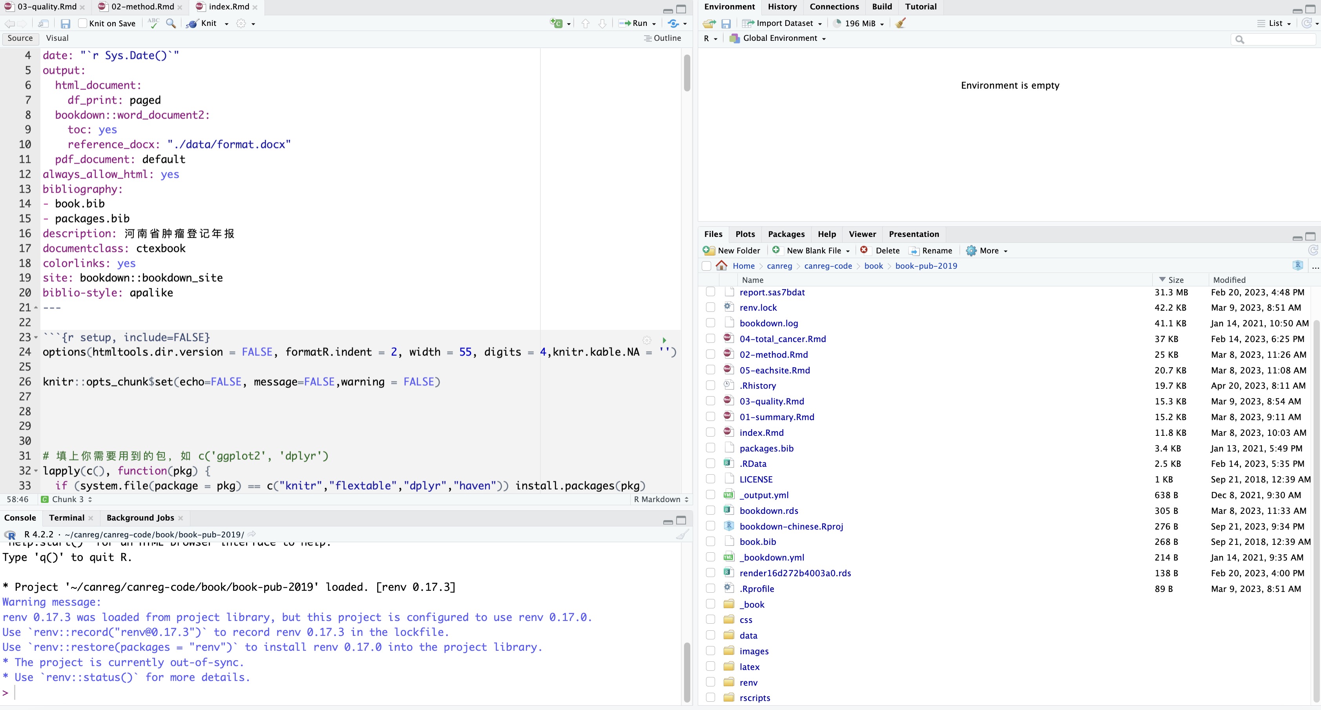Go to the Home directory with the house icon
The width and height of the screenshot is (1321, 710).
coord(721,266)
